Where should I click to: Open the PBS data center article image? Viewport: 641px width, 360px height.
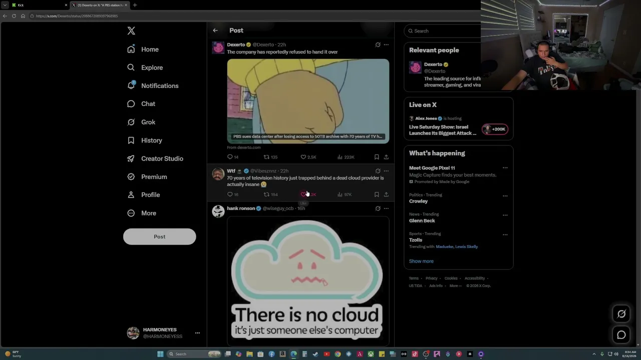(x=308, y=101)
